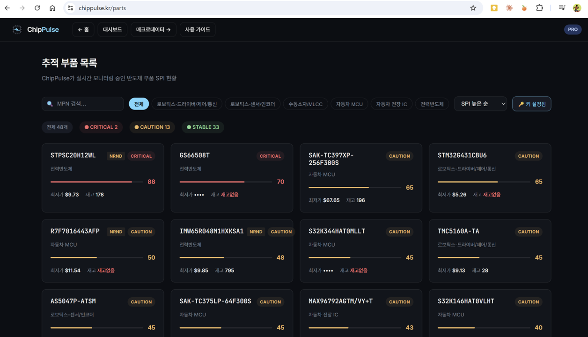This screenshot has height=337, width=588.
Task: Filter by 로보틱스-센서/인코더
Action: [x=252, y=104]
